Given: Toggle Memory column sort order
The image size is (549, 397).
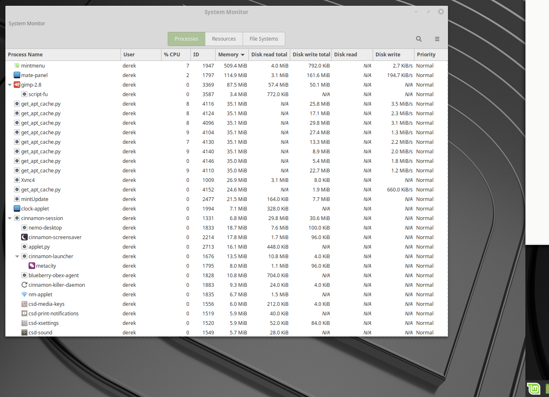Looking at the screenshot, I should pyautogui.click(x=232, y=55).
